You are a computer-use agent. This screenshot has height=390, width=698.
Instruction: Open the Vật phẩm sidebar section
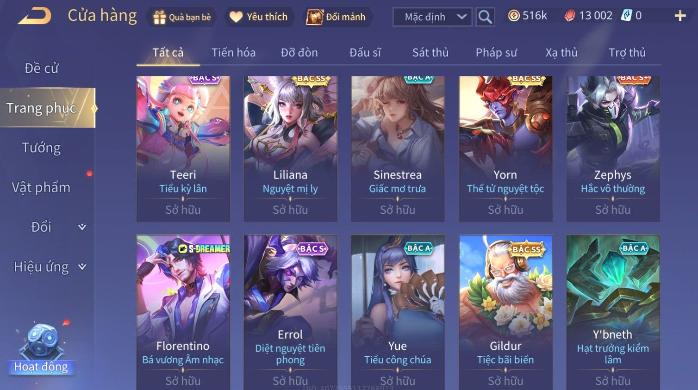tap(41, 188)
